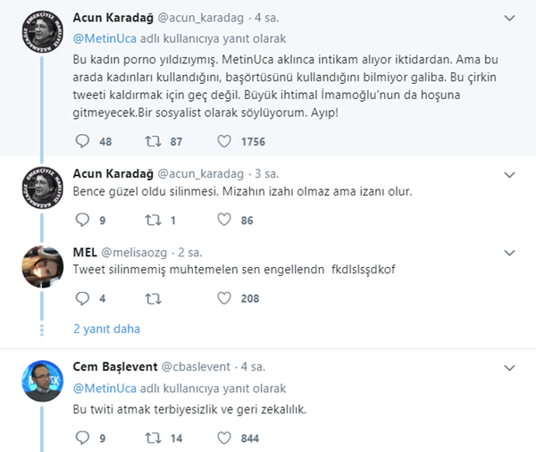This screenshot has height=452, width=536.
Task: Retweet the tweet with 87 retweets
Action: coord(153,140)
